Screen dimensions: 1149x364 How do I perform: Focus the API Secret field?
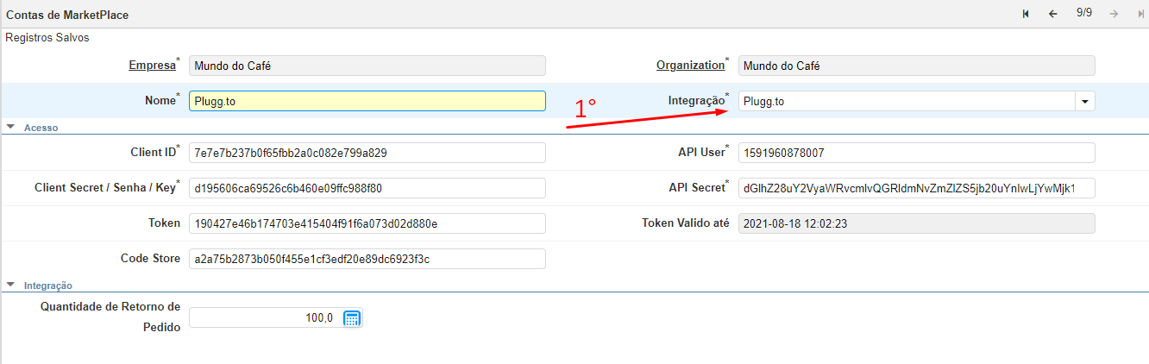(x=916, y=188)
